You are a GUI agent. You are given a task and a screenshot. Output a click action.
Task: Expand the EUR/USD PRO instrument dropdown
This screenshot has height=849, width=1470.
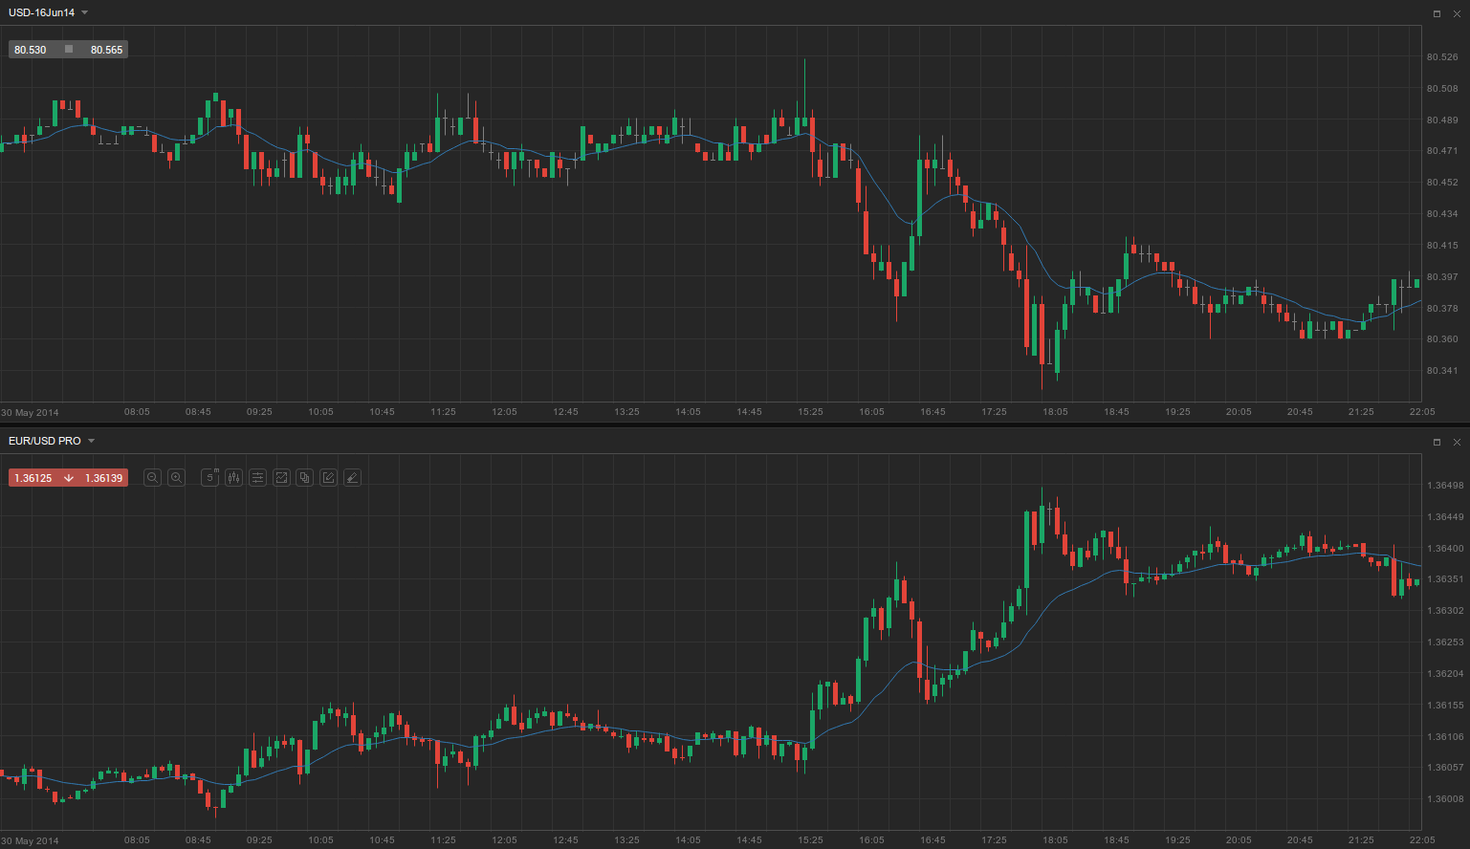tap(92, 441)
